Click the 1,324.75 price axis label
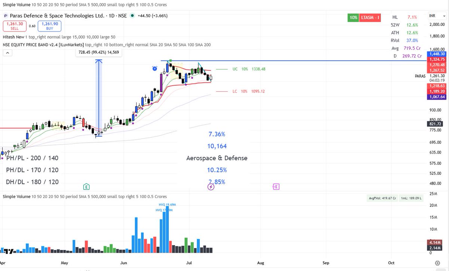449x271 pixels. (x=437, y=59)
